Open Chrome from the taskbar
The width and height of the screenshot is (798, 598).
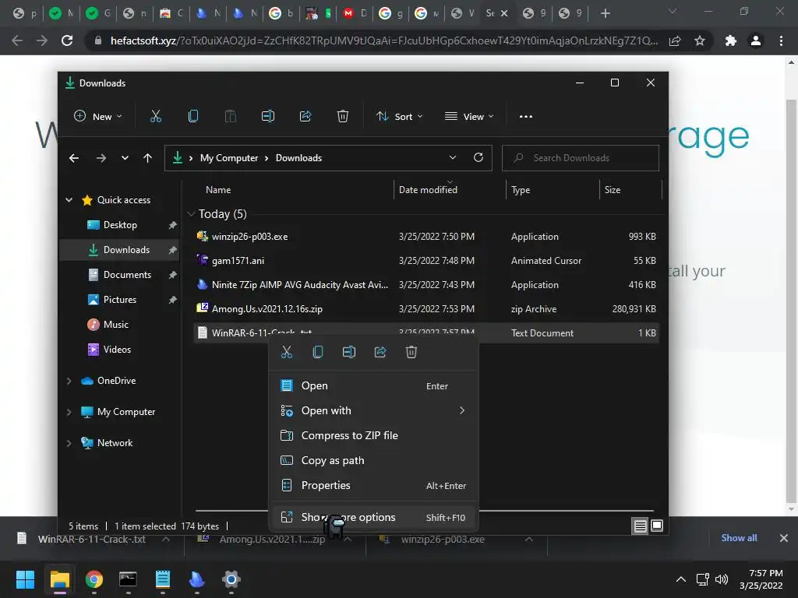94,579
